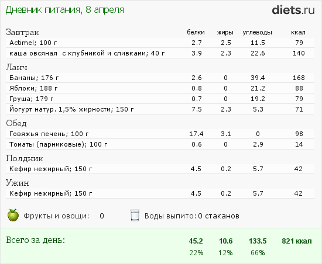Click the total fat value 10.6

(x=225, y=241)
